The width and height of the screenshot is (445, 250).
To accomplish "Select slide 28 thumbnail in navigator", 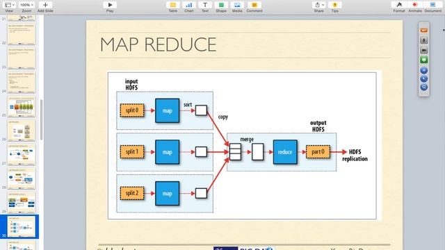I will click(x=22, y=178).
